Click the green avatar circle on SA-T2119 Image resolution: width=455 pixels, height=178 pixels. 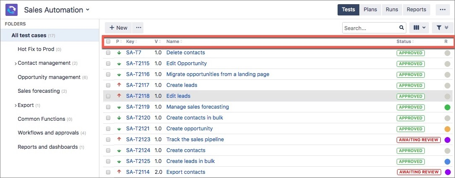[x=447, y=107]
